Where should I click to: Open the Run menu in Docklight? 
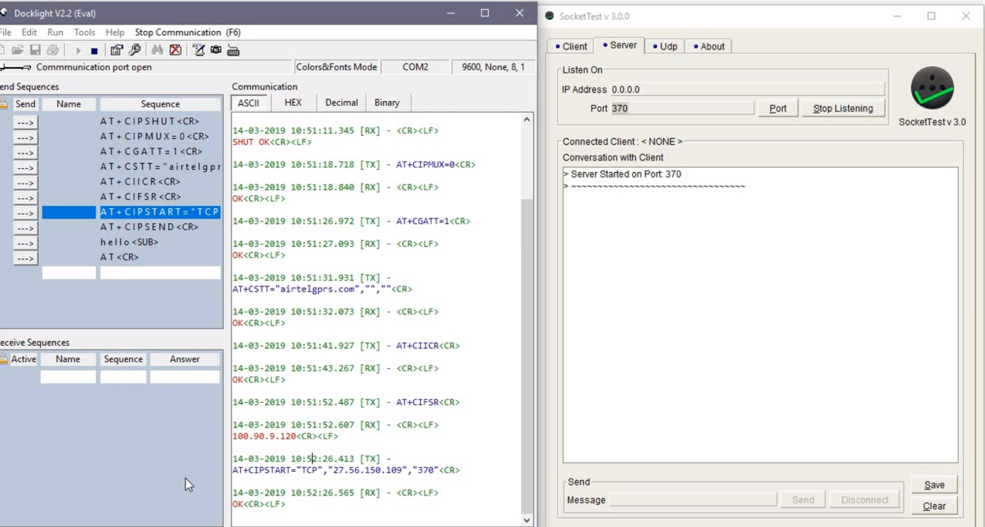[x=56, y=32]
